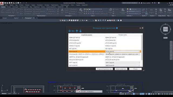Move the selected row up with the up arrow

(77, 31)
